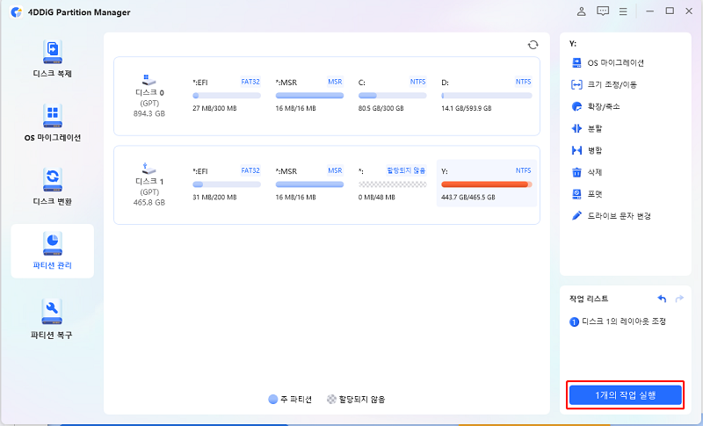Select 디스크 0 disk icon
Screen dimensions: 703x426
[x=149, y=80]
